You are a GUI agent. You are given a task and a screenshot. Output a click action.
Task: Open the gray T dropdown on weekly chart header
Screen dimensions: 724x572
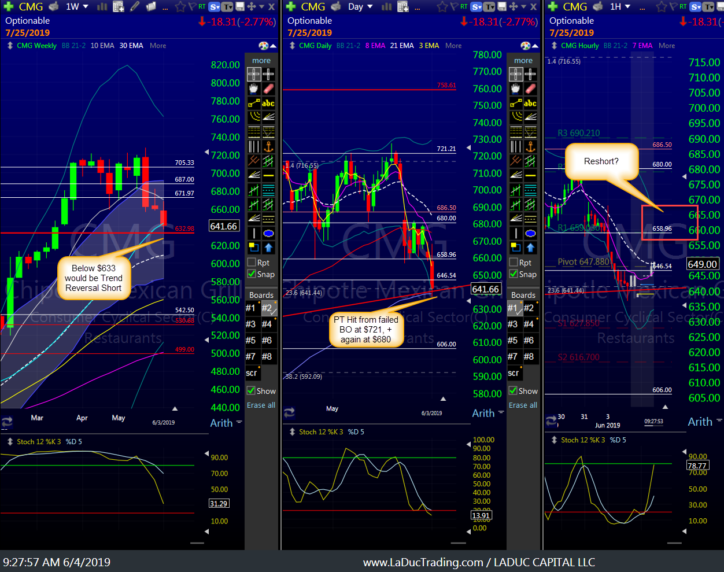click(x=228, y=7)
